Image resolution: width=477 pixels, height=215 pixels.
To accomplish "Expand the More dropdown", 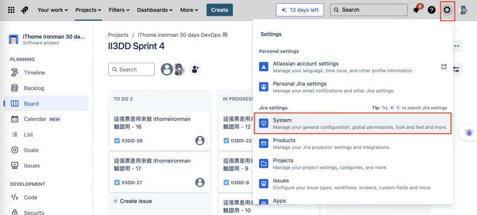I will pos(189,10).
